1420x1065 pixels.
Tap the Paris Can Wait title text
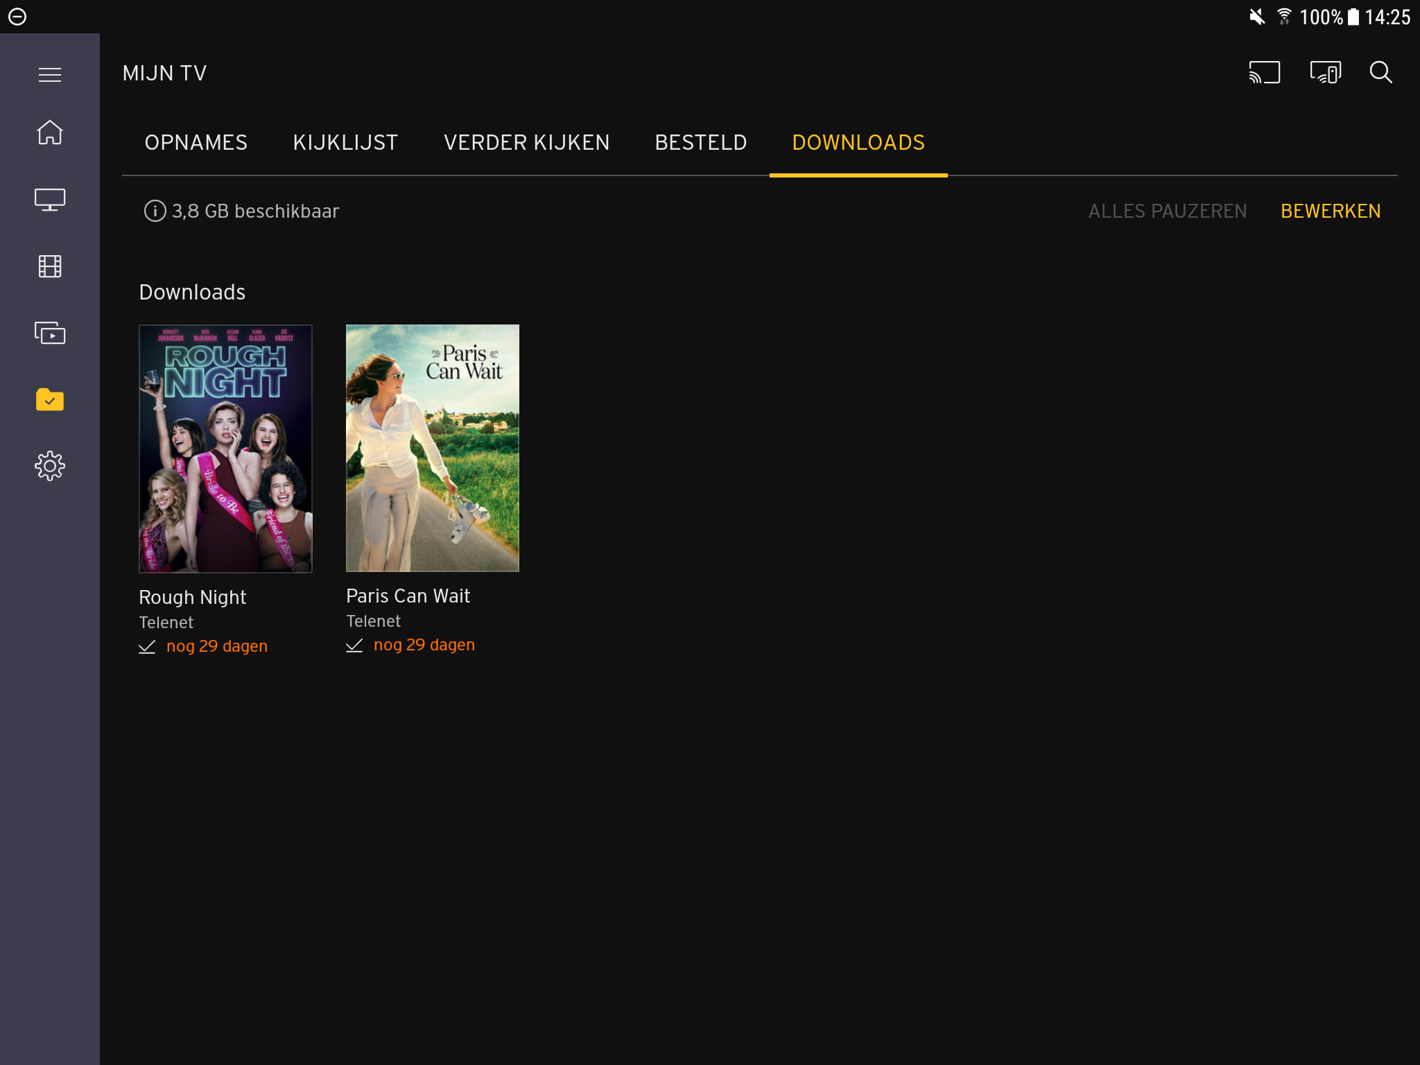pos(408,596)
